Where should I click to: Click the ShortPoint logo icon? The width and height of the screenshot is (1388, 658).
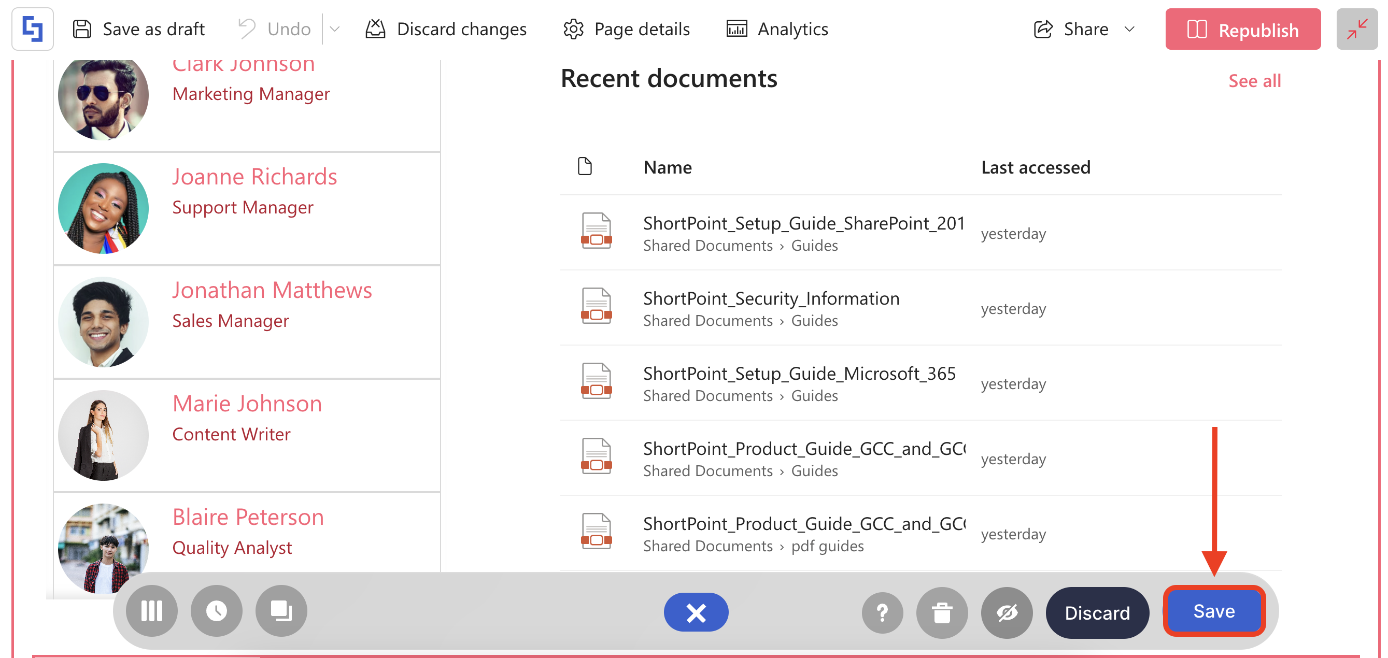tap(32, 29)
